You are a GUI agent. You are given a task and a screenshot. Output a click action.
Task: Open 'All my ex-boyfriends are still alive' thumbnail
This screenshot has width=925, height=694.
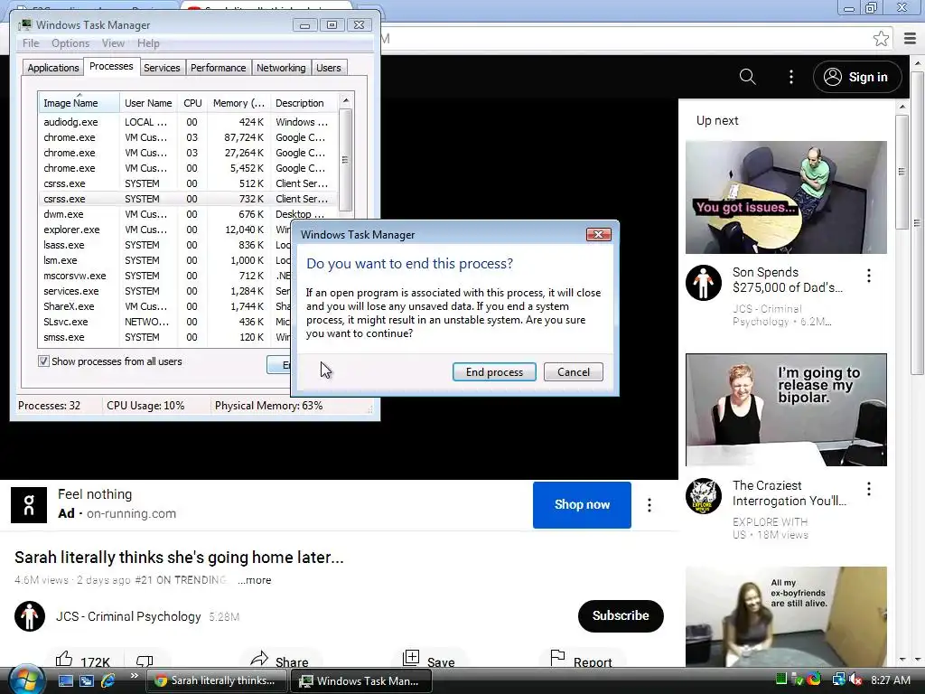pyautogui.click(x=786, y=616)
